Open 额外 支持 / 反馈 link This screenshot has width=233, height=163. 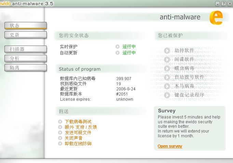tap(81, 127)
